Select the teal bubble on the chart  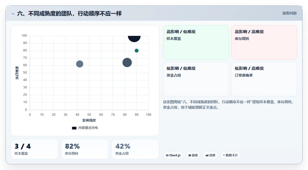136,51
